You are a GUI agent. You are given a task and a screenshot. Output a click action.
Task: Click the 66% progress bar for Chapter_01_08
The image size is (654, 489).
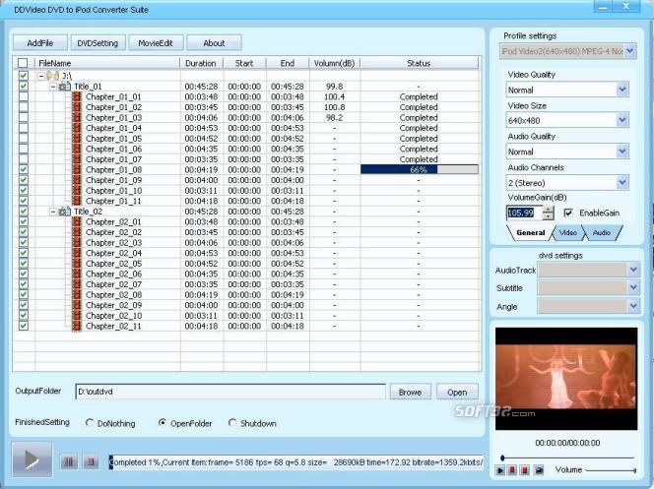point(420,169)
